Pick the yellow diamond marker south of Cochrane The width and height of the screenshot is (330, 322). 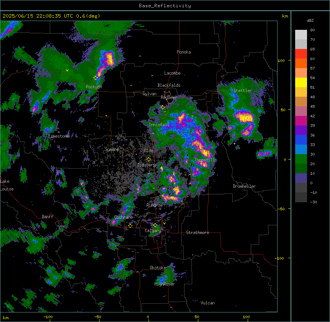[x=130, y=226]
